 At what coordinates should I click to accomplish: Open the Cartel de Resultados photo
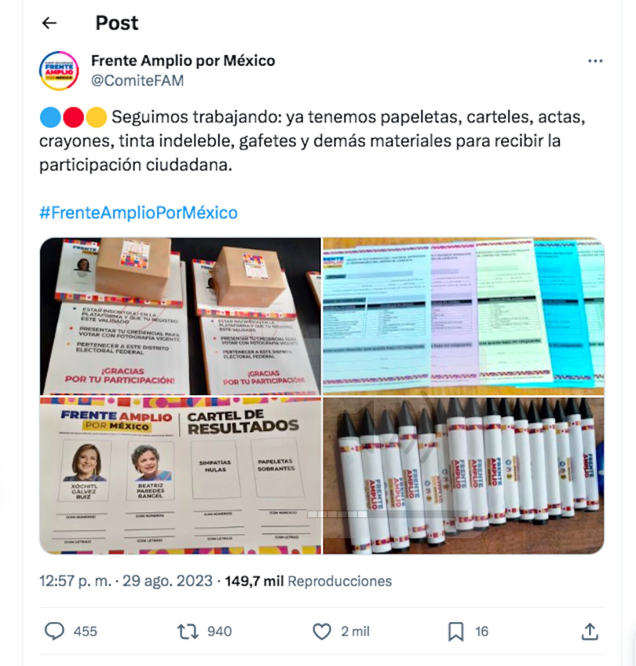[x=180, y=475]
